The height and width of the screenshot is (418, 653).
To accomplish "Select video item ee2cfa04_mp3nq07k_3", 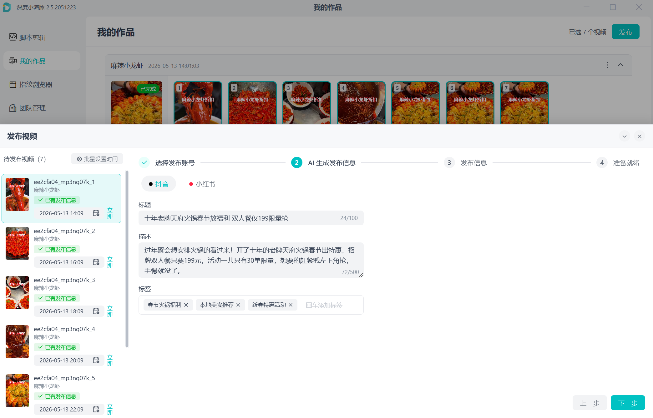I will point(62,296).
